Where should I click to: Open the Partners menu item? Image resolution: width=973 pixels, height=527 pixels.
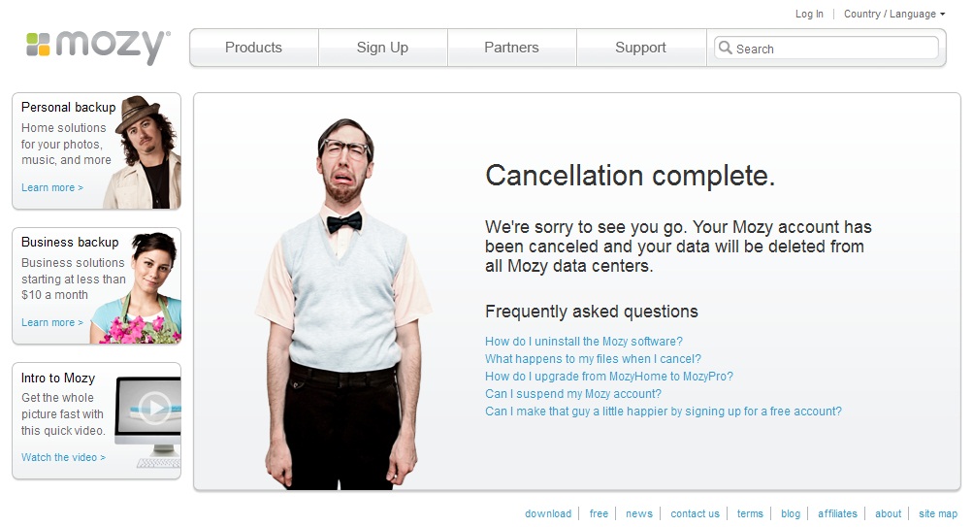coord(512,48)
